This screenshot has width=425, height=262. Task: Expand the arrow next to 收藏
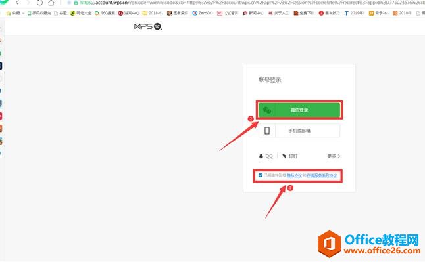23,13
